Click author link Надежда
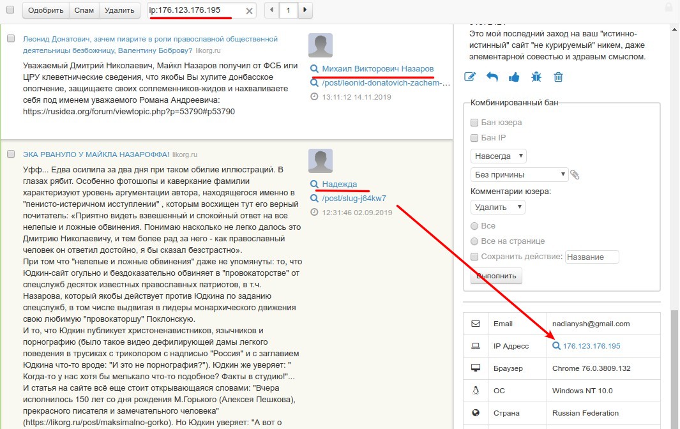680x429 pixels. click(x=340, y=184)
